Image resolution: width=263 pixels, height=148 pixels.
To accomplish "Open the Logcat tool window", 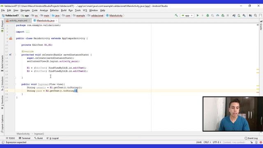I will pos(53,138).
